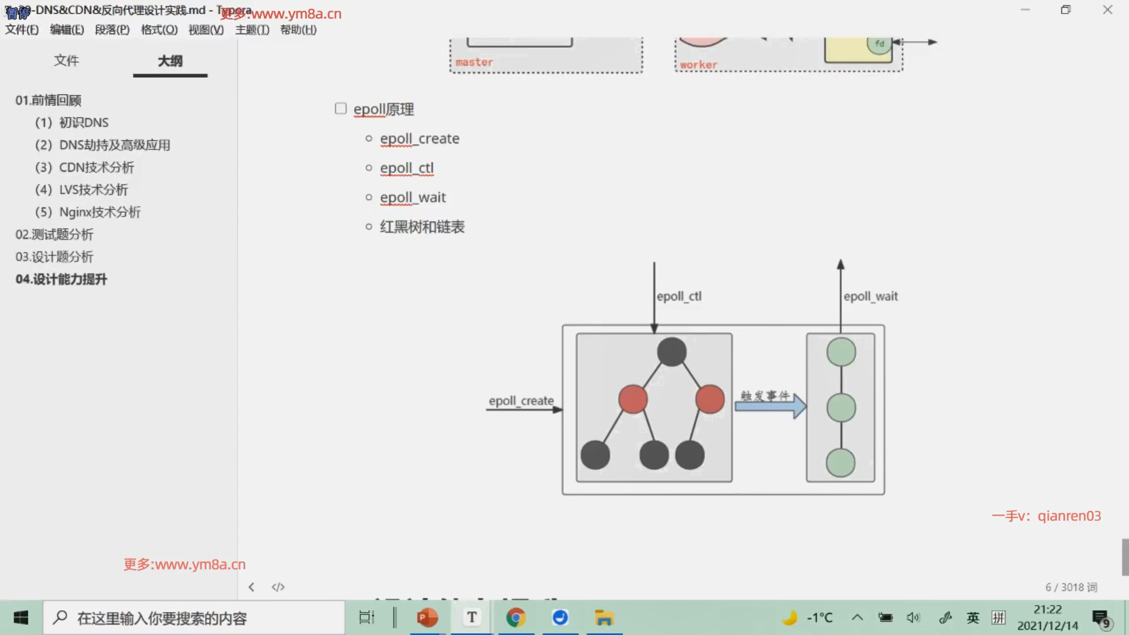Click Task View icon in taskbar
Viewport: 1129px width, 635px height.
tap(366, 617)
